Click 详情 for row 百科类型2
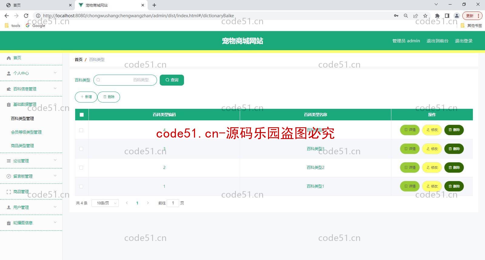This screenshot has width=485, height=260. (410, 167)
